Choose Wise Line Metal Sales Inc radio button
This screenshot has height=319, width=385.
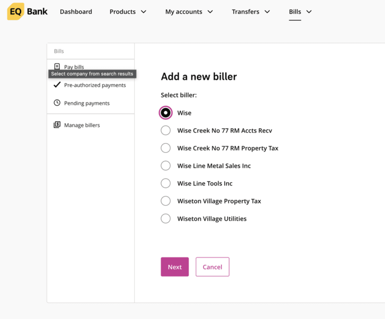point(166,166)
